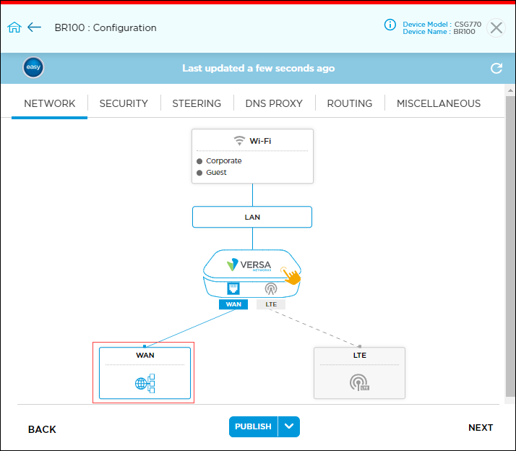
Task: Click the gray LTE label under device
Action: click(x=271, y=304)
